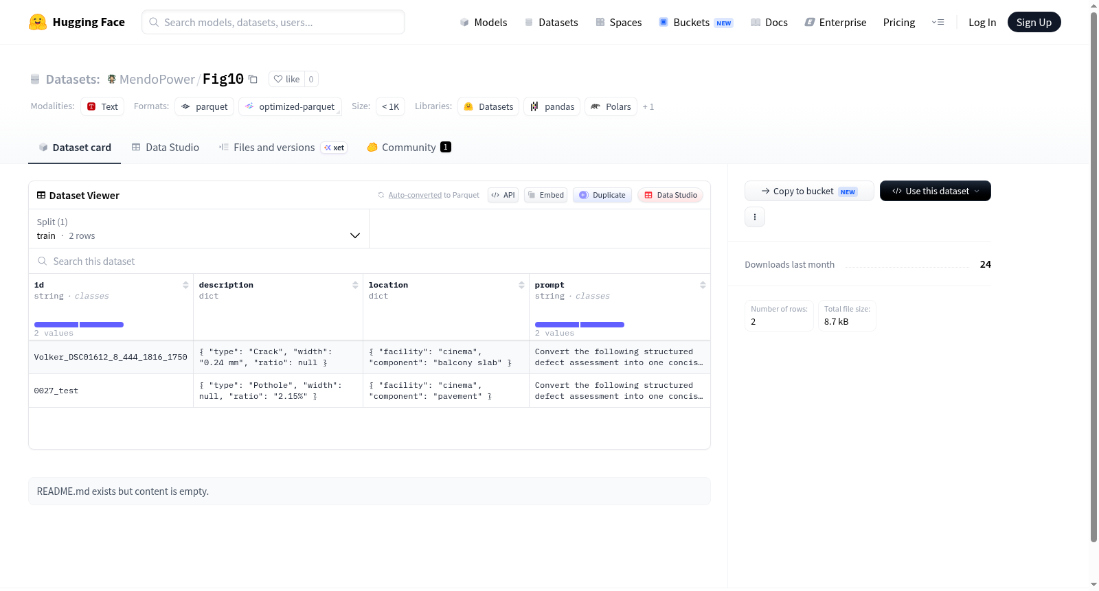1099x591 pixels.
Task: Open the Use this dataset dropdown
Action: pyautogui.click(x=935, y=191)
